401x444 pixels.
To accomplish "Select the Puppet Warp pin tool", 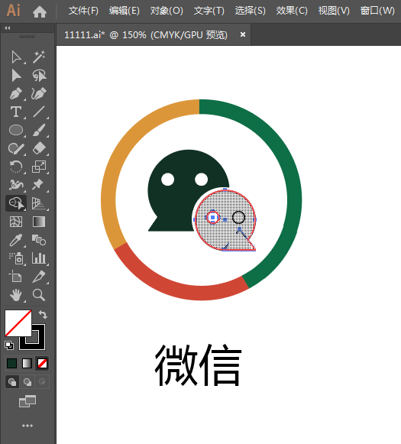I will (x=39, y=185).
